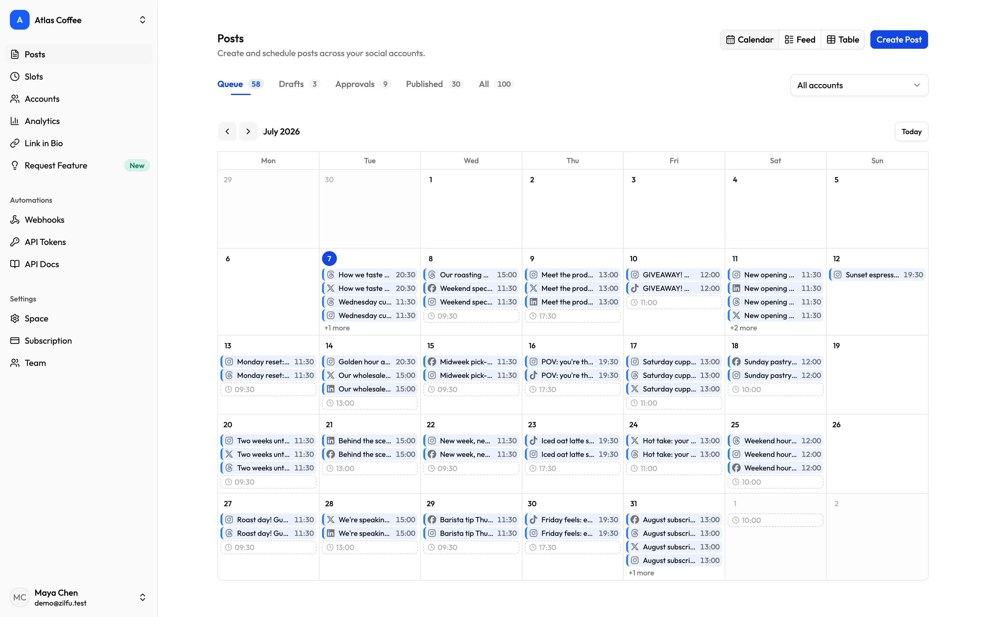Expand the Atlas Coffee workspace switcher

point(78,20)
